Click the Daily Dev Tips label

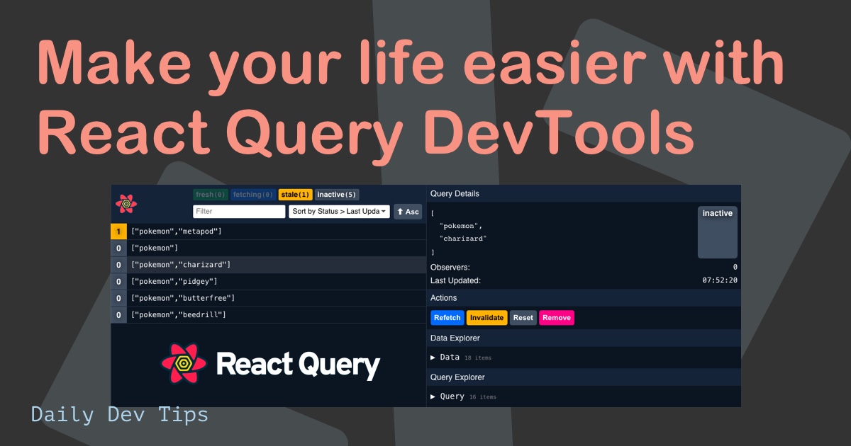[x=121, y=414]
